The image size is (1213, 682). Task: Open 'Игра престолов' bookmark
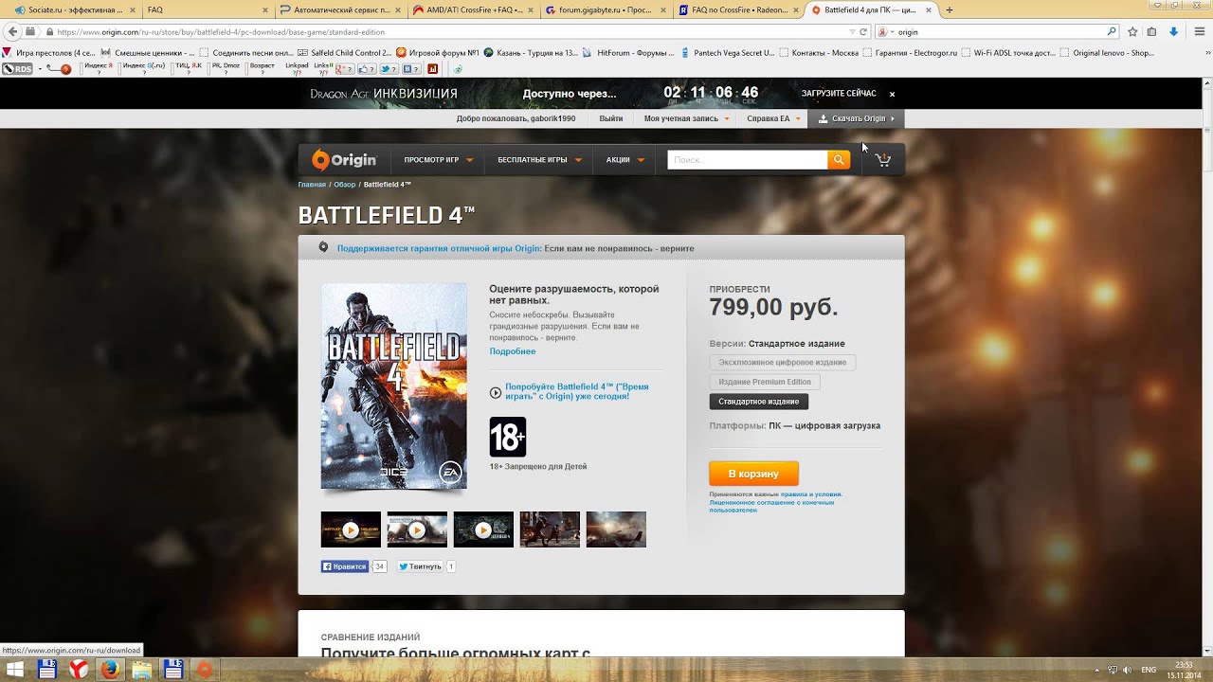[49, 53]
